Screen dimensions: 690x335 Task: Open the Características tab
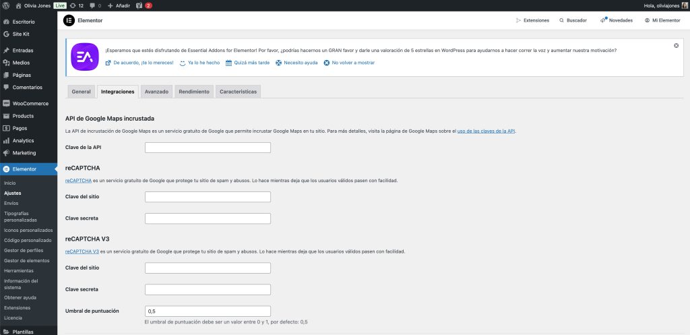click(x=238, y=92)
